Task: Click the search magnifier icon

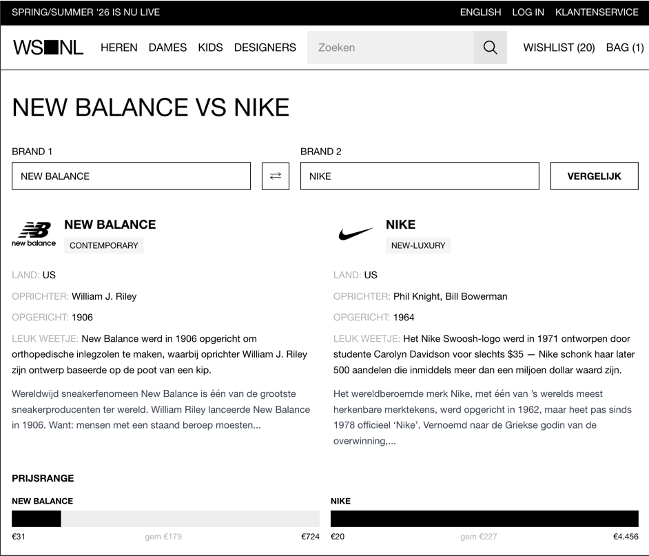Action: [490, 48]
